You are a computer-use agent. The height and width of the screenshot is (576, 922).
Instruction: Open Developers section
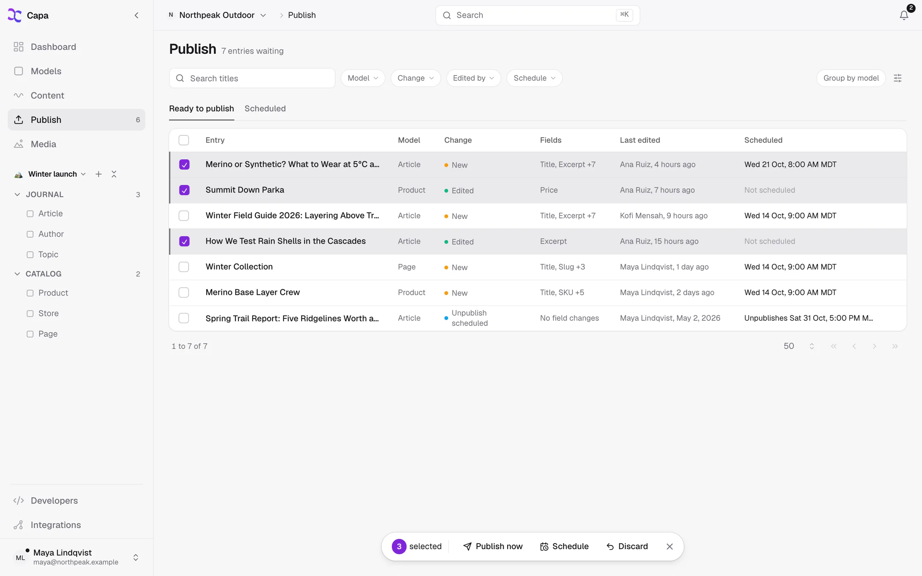76,500
